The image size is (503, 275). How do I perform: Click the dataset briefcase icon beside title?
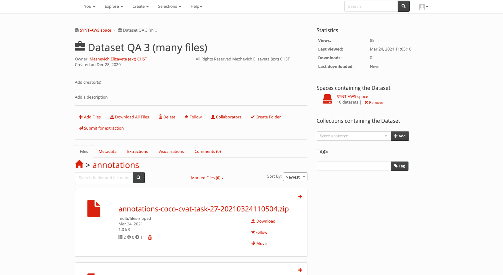tap(80, 47)
